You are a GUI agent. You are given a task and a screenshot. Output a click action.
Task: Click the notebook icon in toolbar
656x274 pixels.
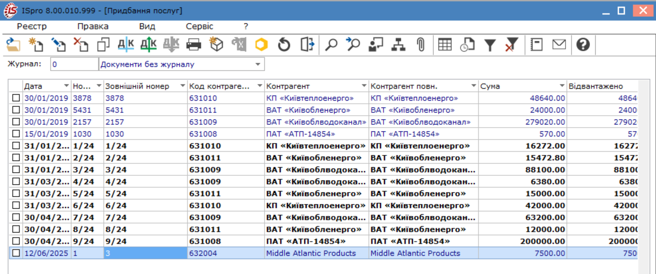pos(537,45)
